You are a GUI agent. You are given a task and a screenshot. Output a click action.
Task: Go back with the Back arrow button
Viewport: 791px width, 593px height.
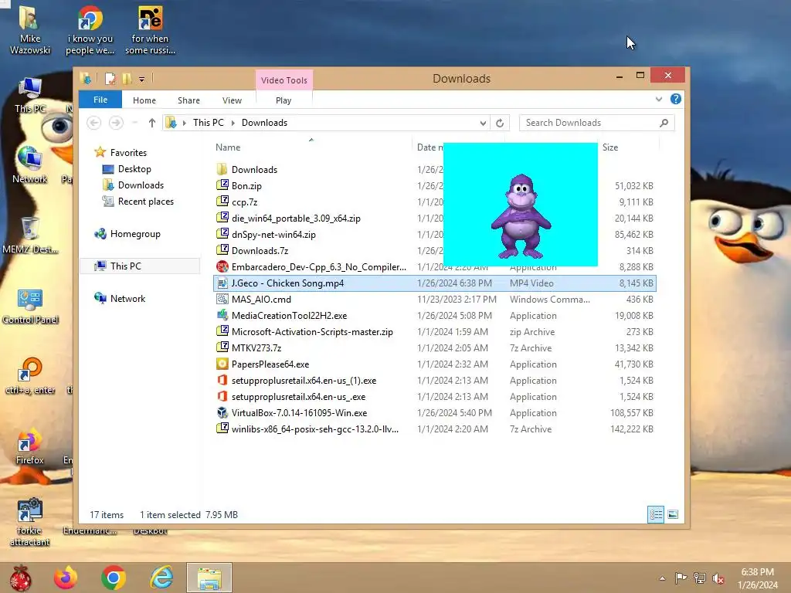coord(93,123)
